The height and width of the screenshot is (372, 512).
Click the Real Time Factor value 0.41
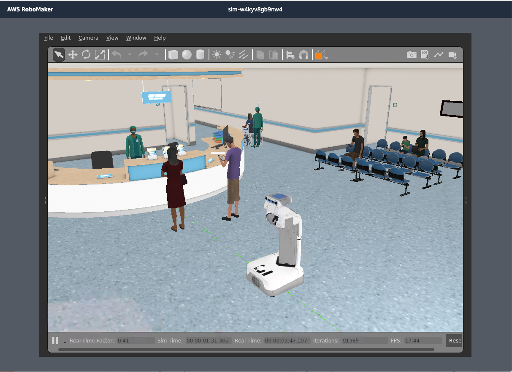pos(135,340)
